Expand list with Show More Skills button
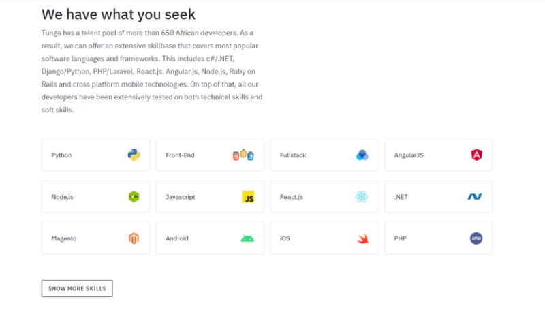This screenshot has height=327, width=545. tap(77, 288)
